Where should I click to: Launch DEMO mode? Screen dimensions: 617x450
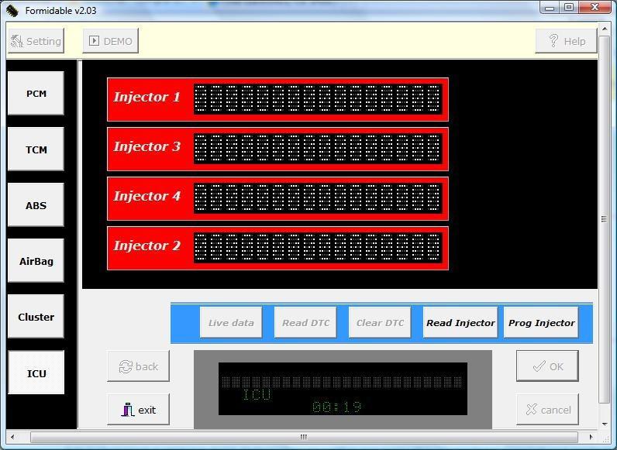click(110, 41)
